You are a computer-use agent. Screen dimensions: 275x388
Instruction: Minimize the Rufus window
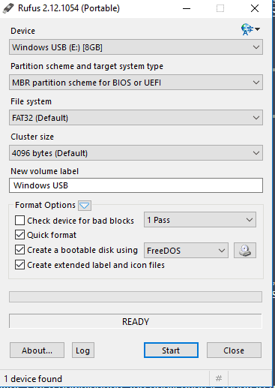[x=187, y=8]
